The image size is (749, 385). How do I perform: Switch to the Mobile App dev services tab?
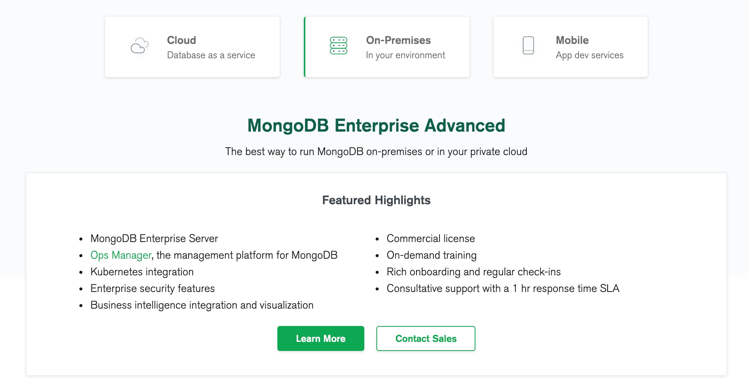[x=570, y=47]
